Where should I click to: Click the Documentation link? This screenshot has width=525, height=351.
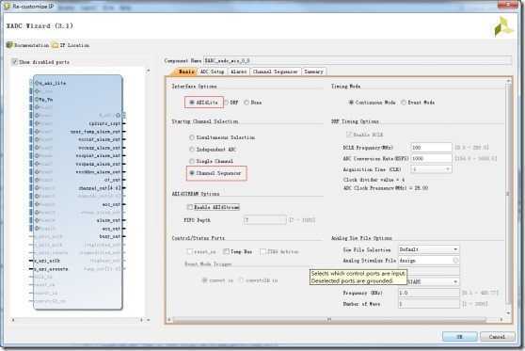[31, 45]
